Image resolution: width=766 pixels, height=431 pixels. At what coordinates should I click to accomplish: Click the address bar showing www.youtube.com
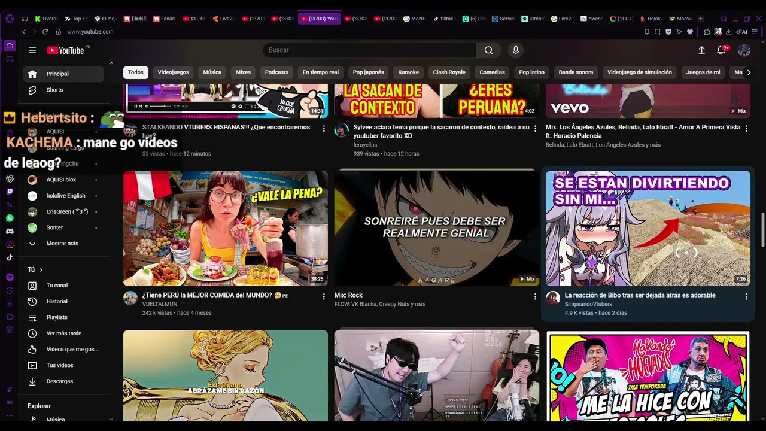(x=90, y=32)
